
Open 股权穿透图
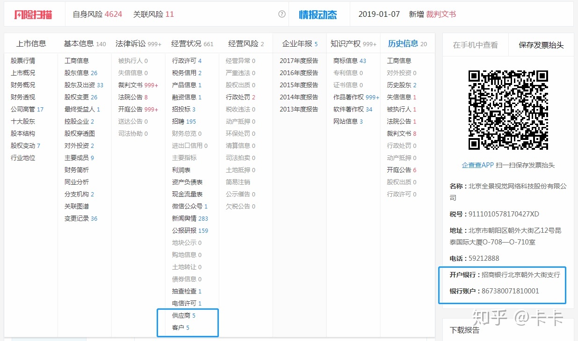click(79, 133)
